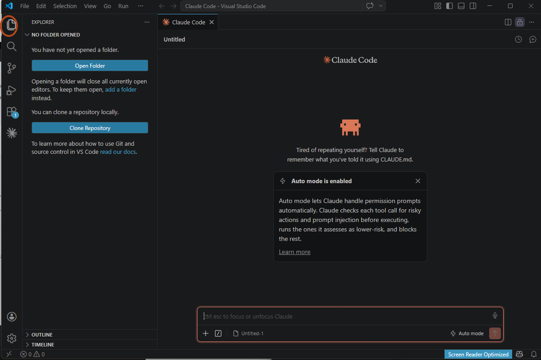This screenshot has height=360, width=541.
Task: Toggle Untitled-1 file context chip
Action: point(248,333)
